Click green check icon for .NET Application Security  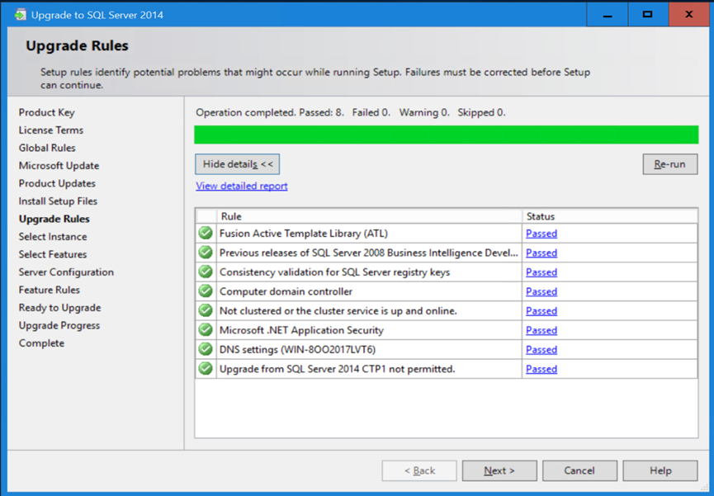(206, 330)
